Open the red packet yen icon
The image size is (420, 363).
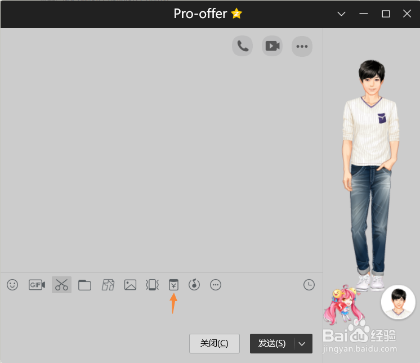[173, 285]
